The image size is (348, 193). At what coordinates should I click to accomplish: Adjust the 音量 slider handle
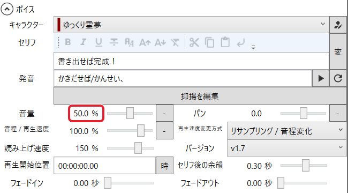click(130, 113)
